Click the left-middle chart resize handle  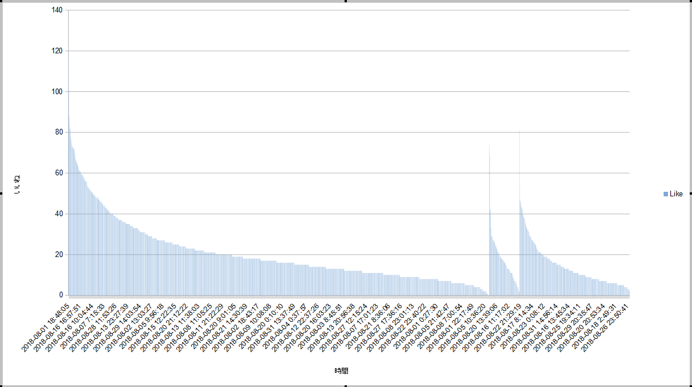pos(1,194)
